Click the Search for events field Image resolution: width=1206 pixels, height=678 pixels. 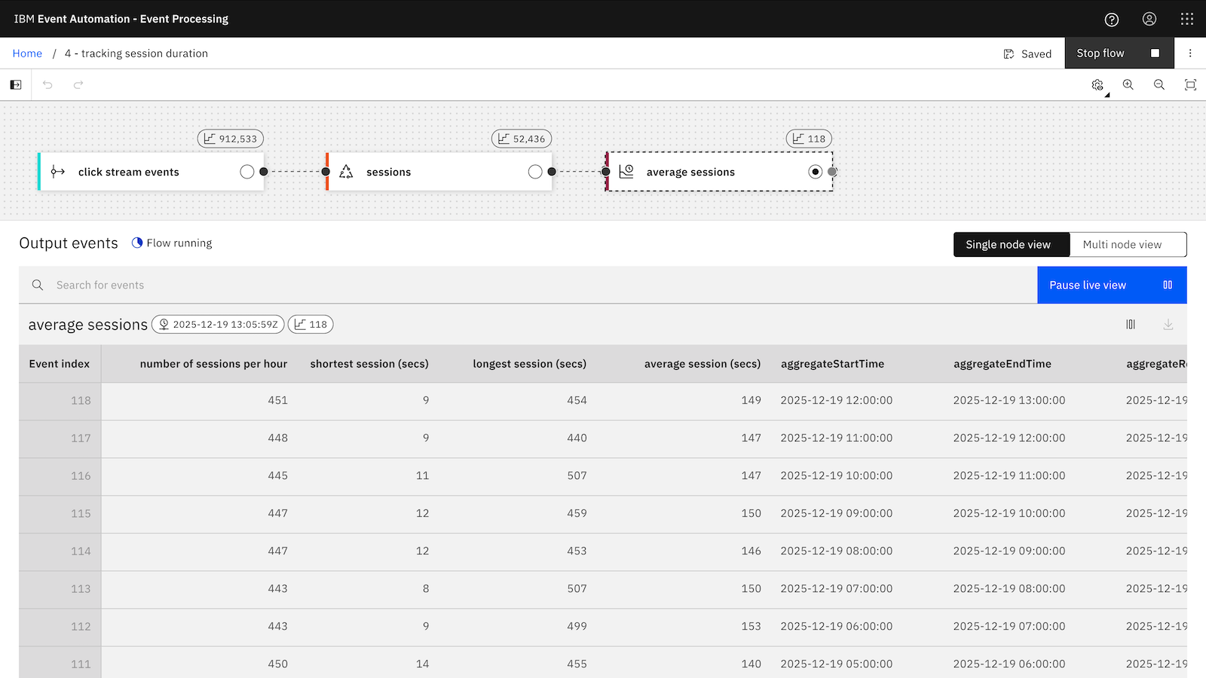tap(528, 286)
